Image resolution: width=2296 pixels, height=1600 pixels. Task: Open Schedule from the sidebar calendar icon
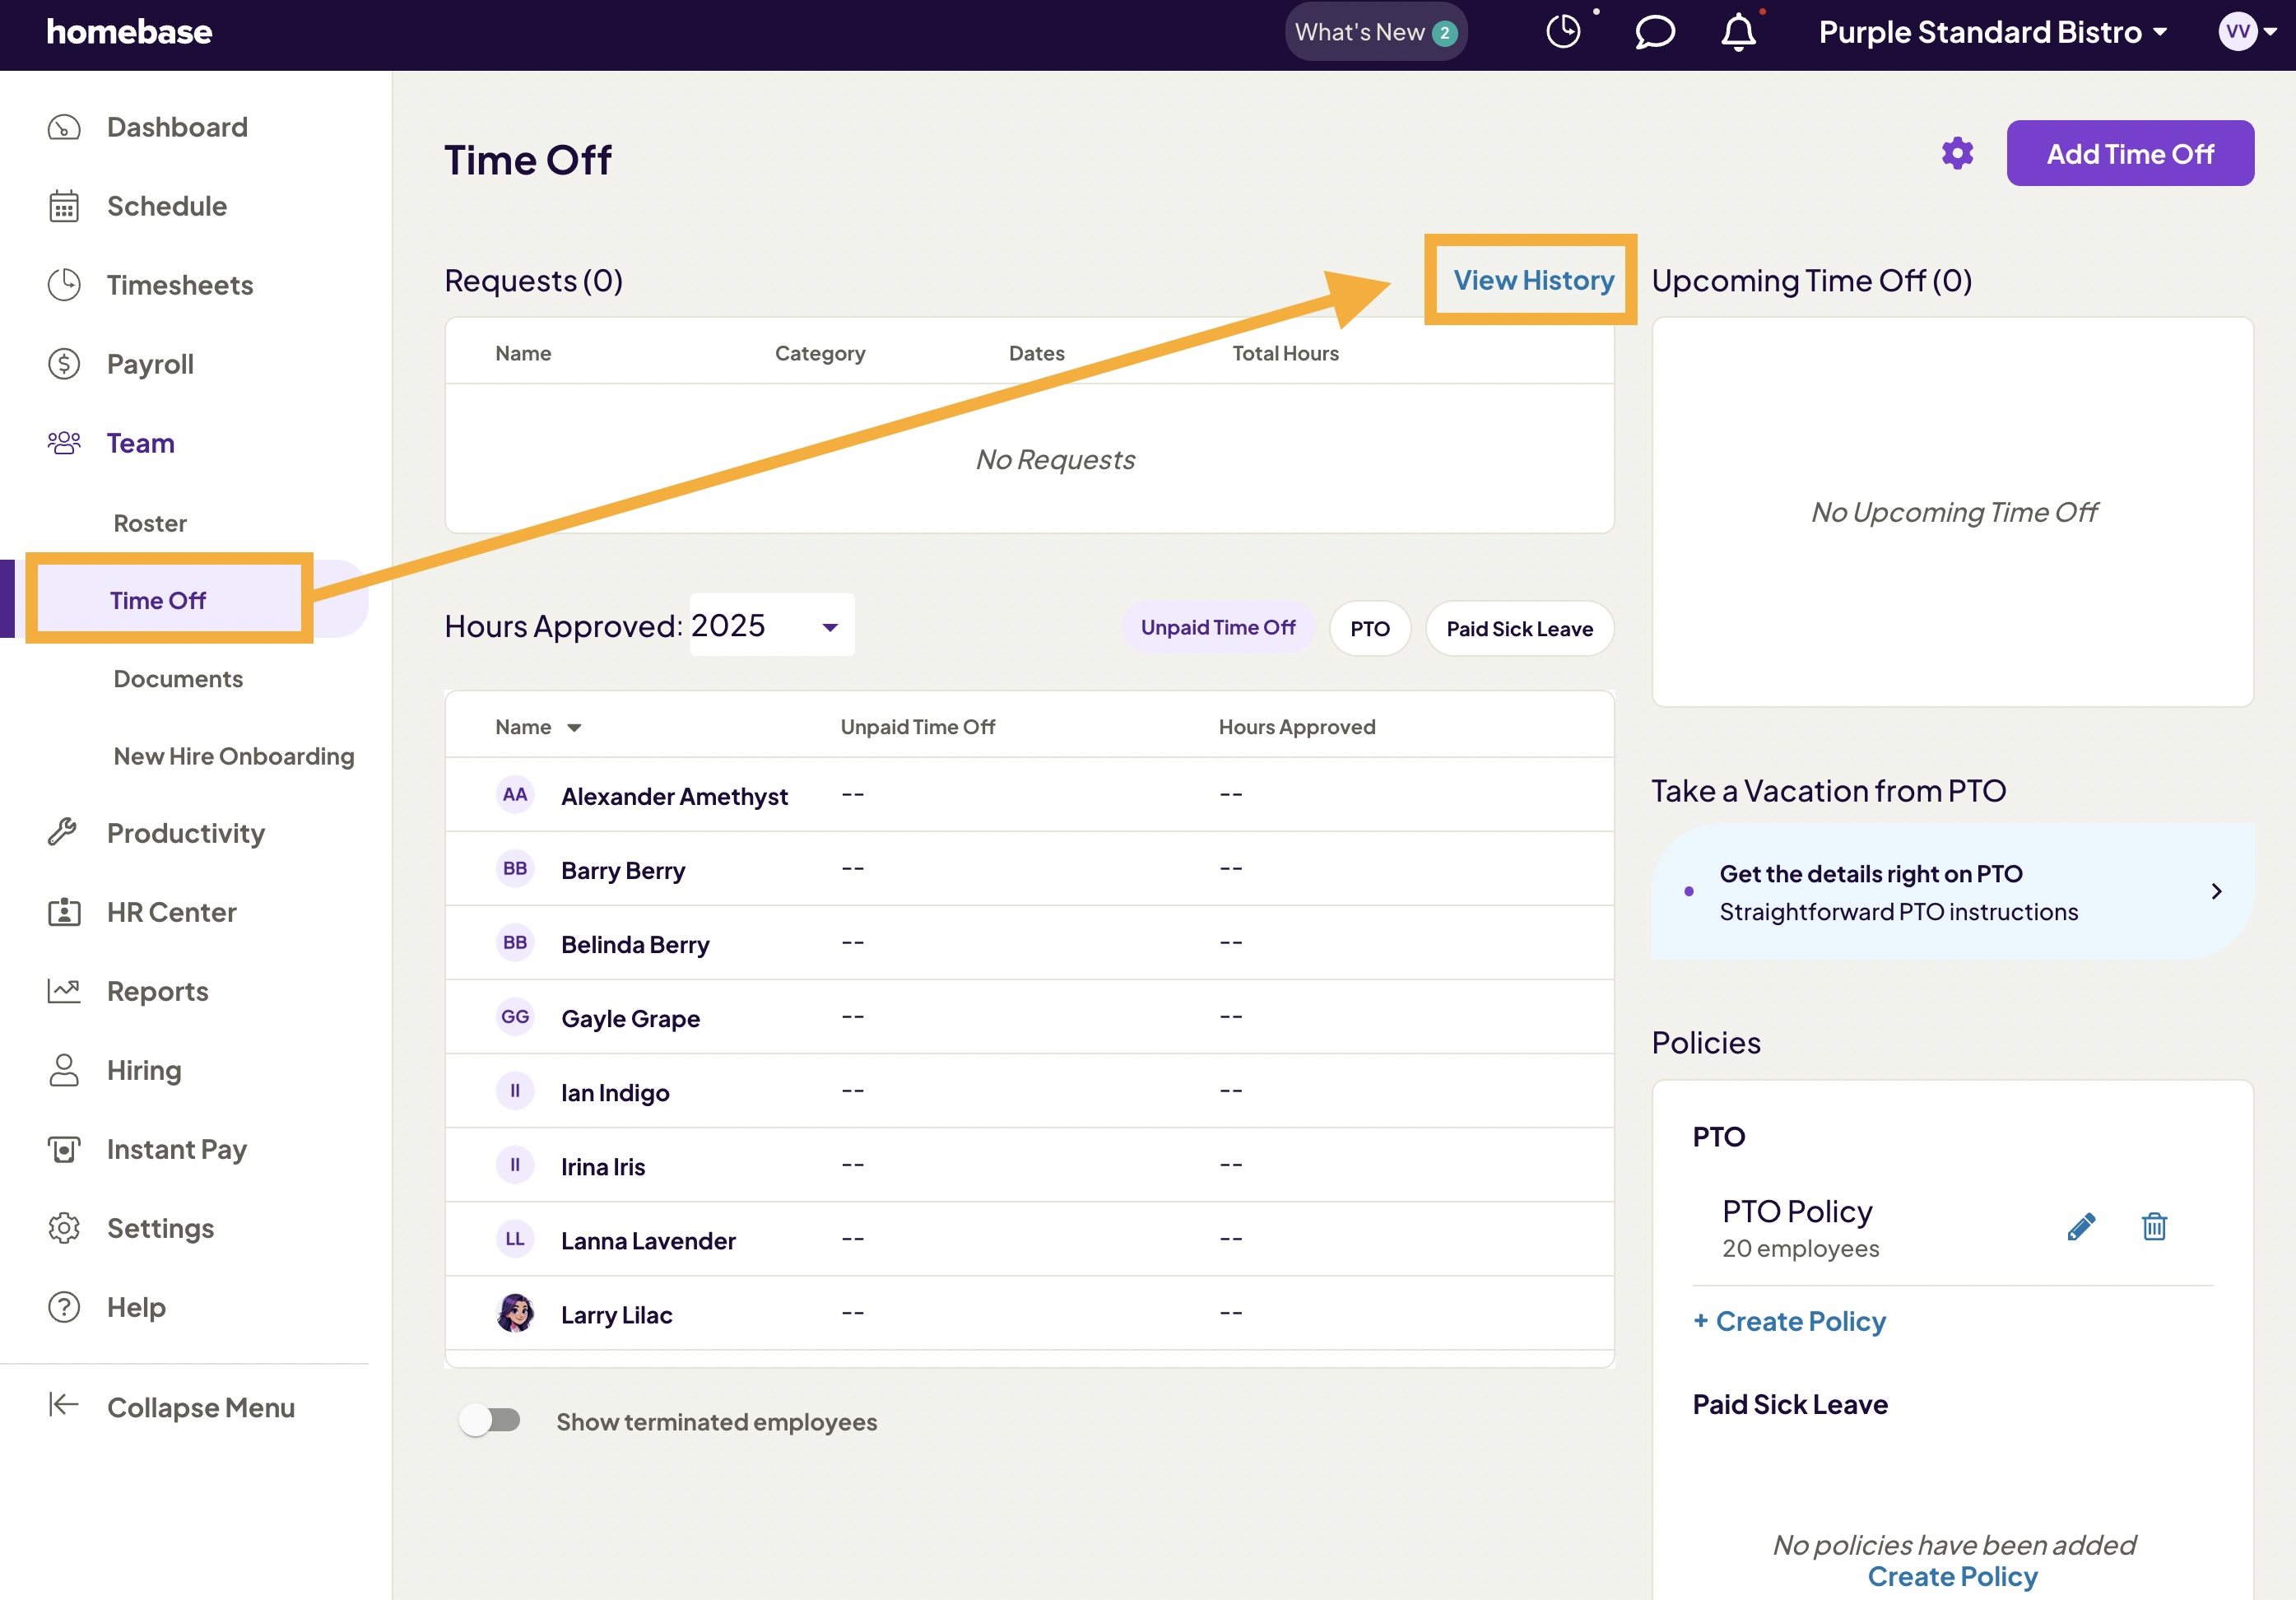pyautogui.click(x=64, y=206)
